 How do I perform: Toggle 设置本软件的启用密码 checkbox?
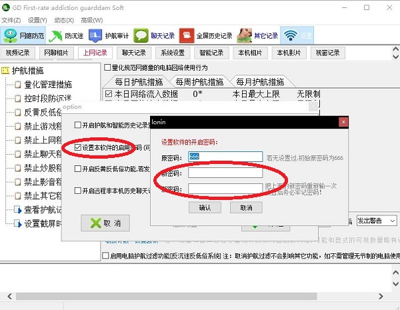78,147
